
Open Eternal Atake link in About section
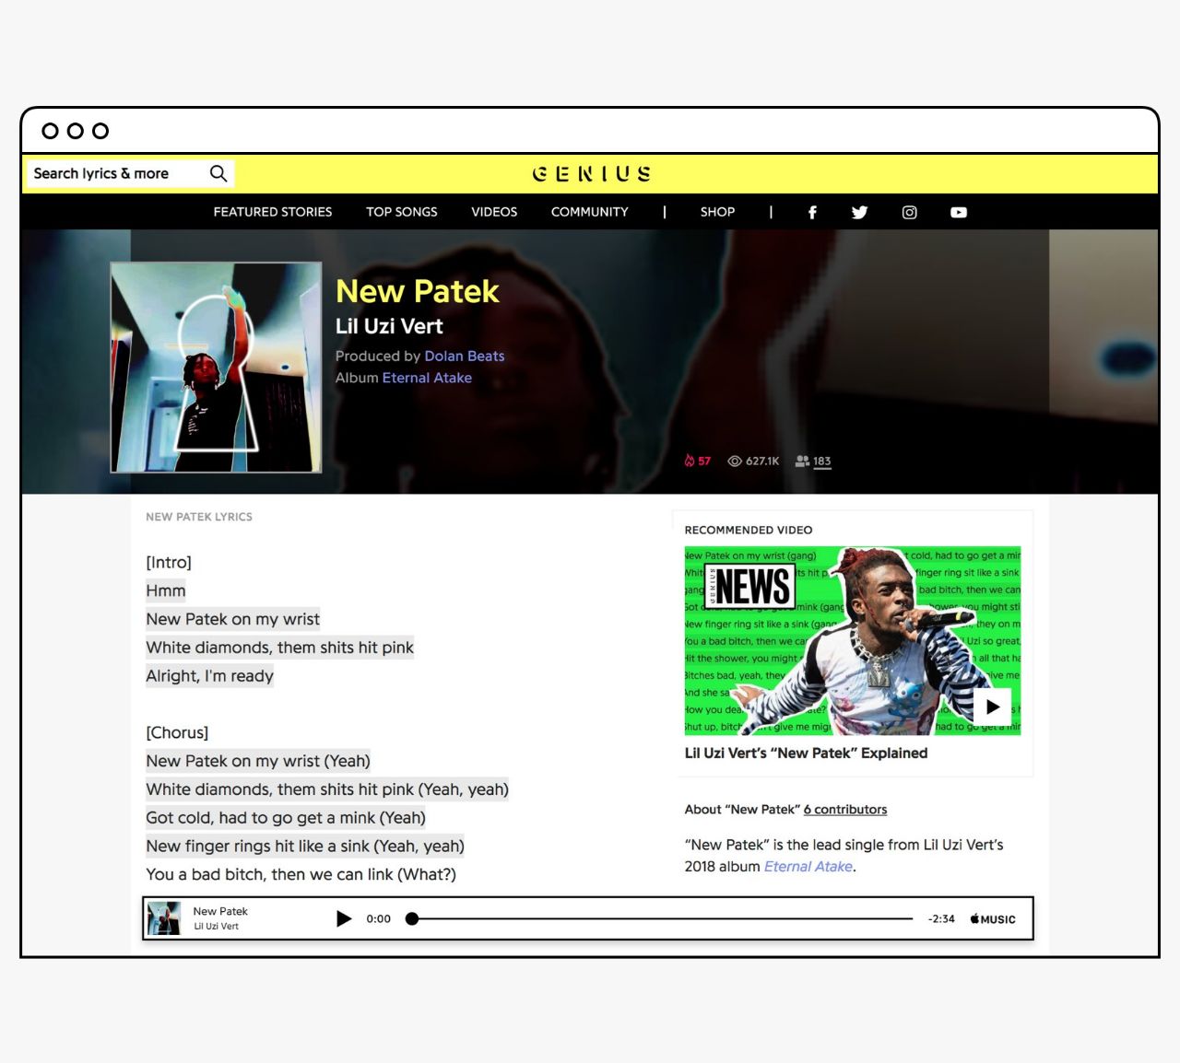tap(808, 867)
